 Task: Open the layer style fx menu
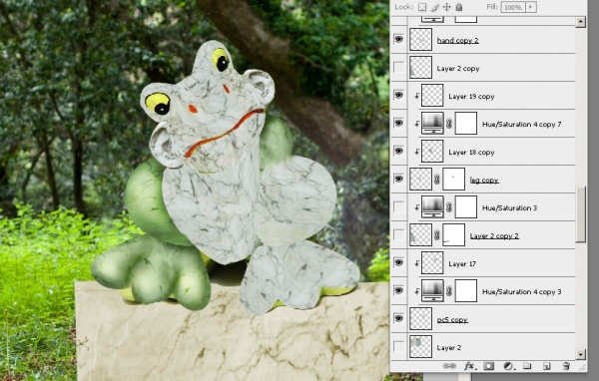point(470,366)
